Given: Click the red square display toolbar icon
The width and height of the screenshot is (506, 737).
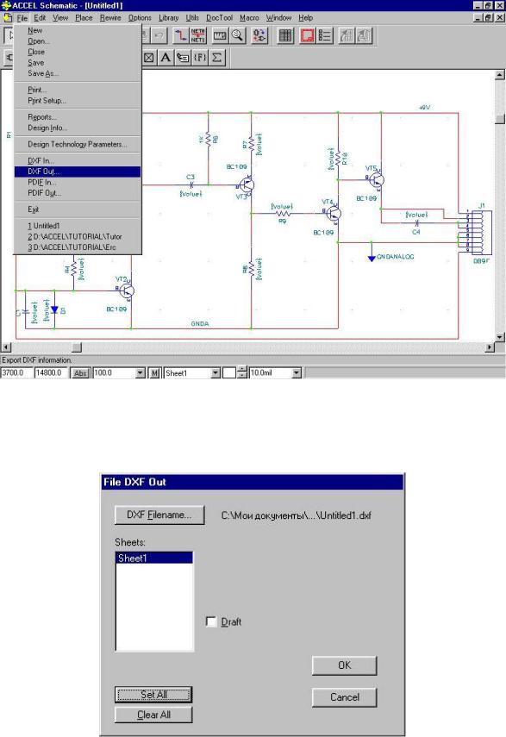Looking at the screenshot, I should [x=307, y=35].
